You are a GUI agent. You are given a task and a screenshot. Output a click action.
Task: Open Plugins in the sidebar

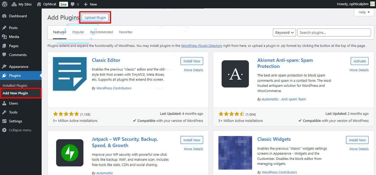(x=21, y=75)
